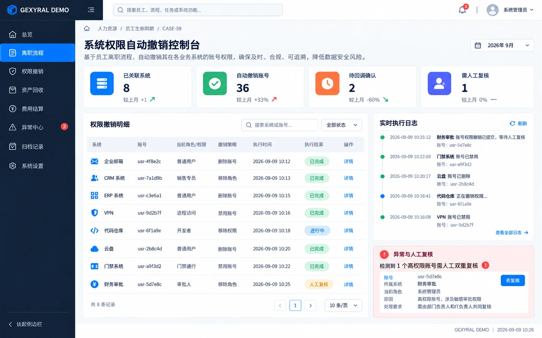Click the CRM 系统 users icon

pos(94,178)
